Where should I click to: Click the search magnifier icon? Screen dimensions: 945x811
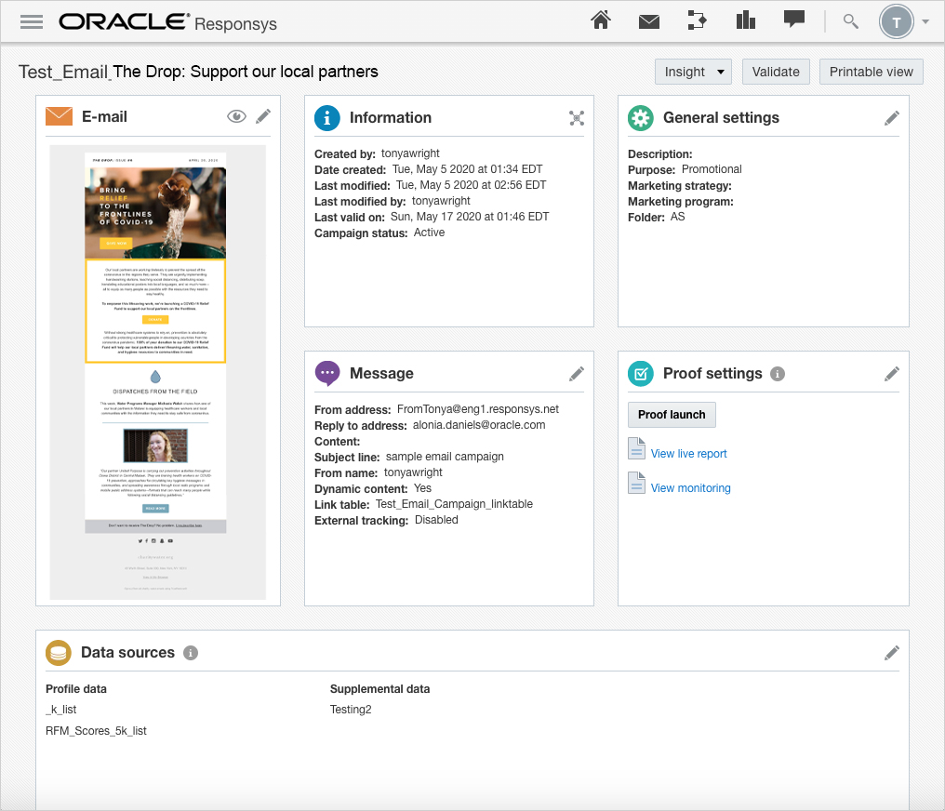(850, 21)
